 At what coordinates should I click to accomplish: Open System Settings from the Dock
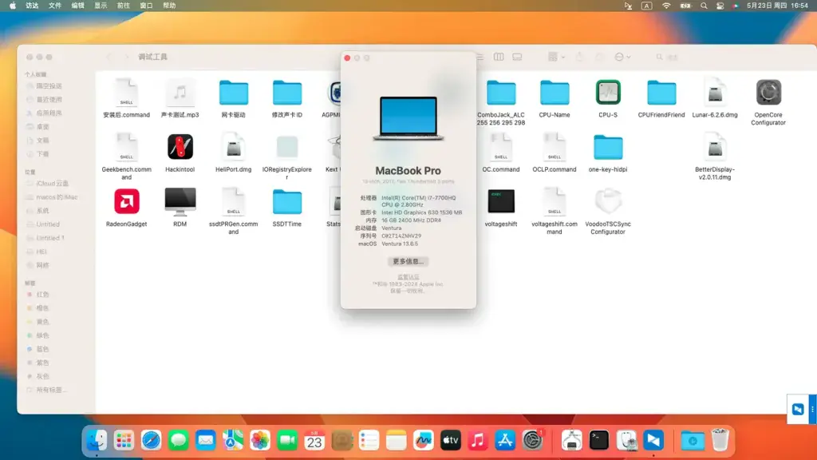click(x=532, y=441)
